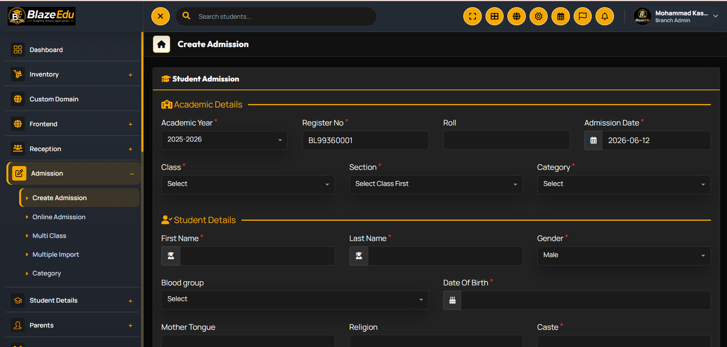The image size is (727, 347).
Task: Open the calendar icon in header
Action: [561, 16]
